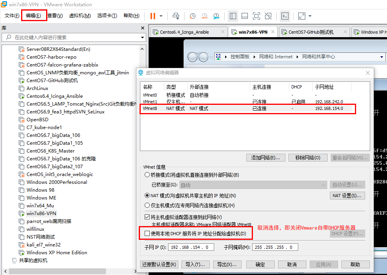Click the 子网掩码 subnet mask field
The height and width of the screenshot is (275, 387).
click(275, 247)
